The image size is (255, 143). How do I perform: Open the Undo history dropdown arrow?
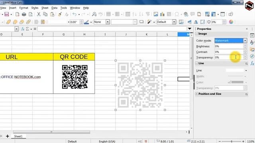click(x=79, y=14)
